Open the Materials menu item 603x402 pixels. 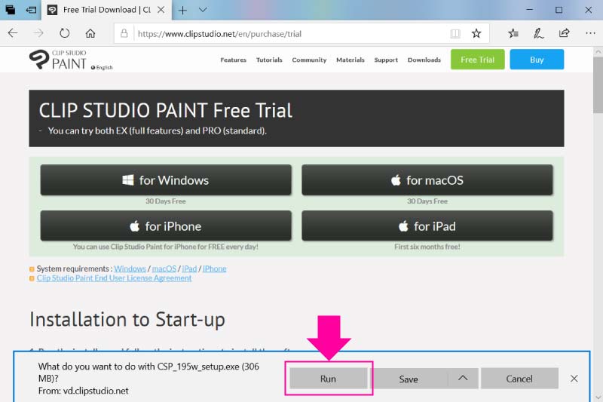pyautogui.click(x=350, y=60)
